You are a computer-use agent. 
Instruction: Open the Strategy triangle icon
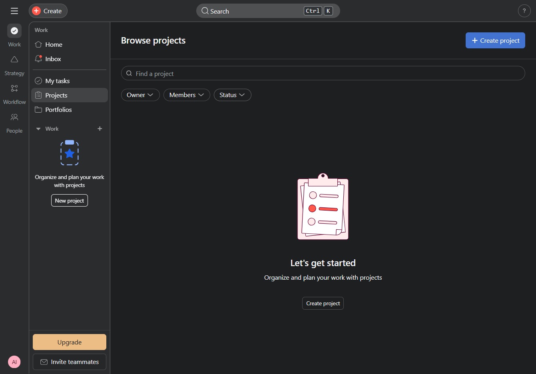coord(14,60)
